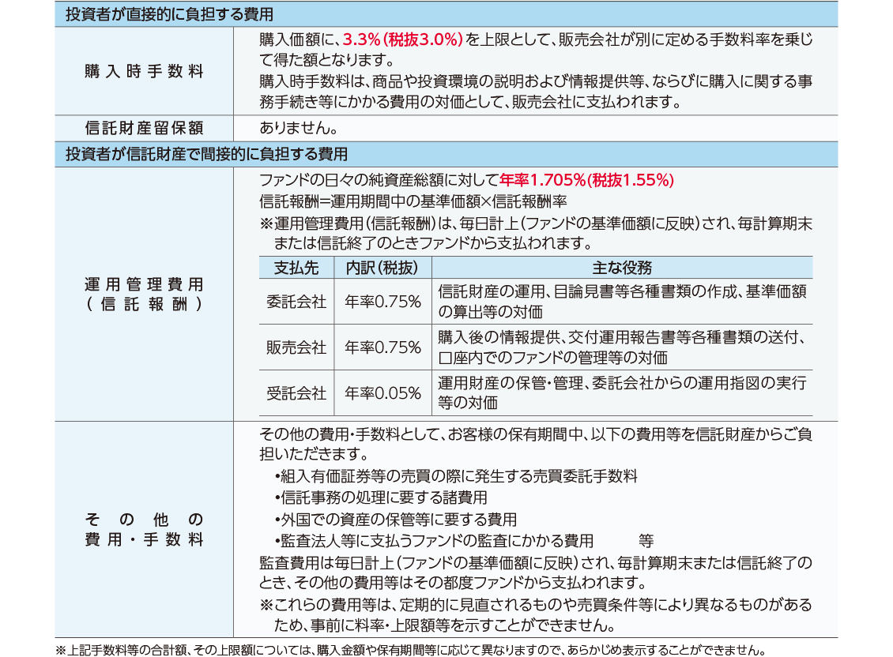Screen dimensions: 893x657
Task: Select the red 3.3%(税抜3.0%) text
Action: pyautogui.click(x=403, y=39)
